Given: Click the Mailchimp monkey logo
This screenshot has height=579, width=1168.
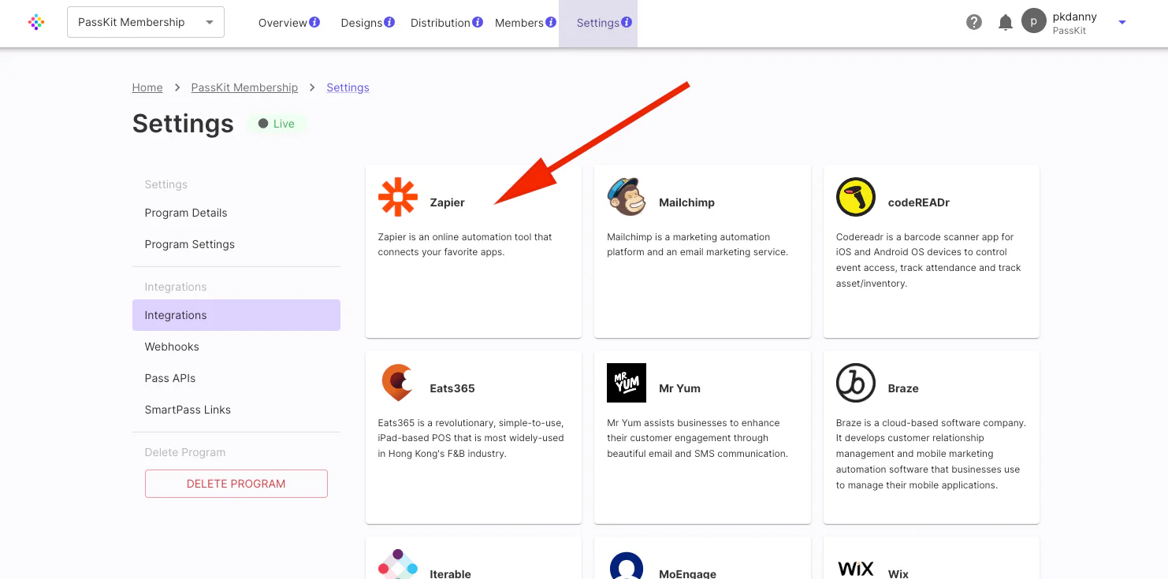Looking at the screenshot, I should (x=627, y=197).
